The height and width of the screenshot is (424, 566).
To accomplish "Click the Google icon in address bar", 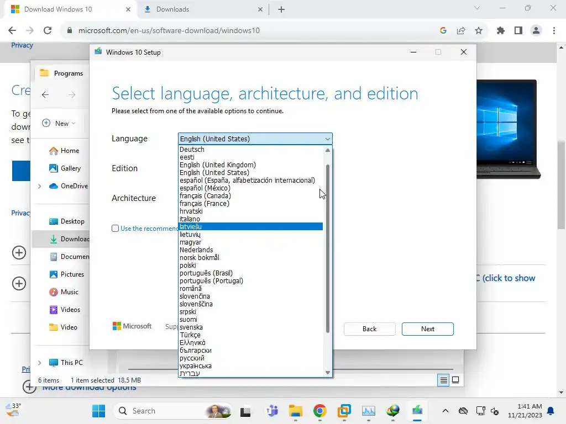I will [443, 31].
